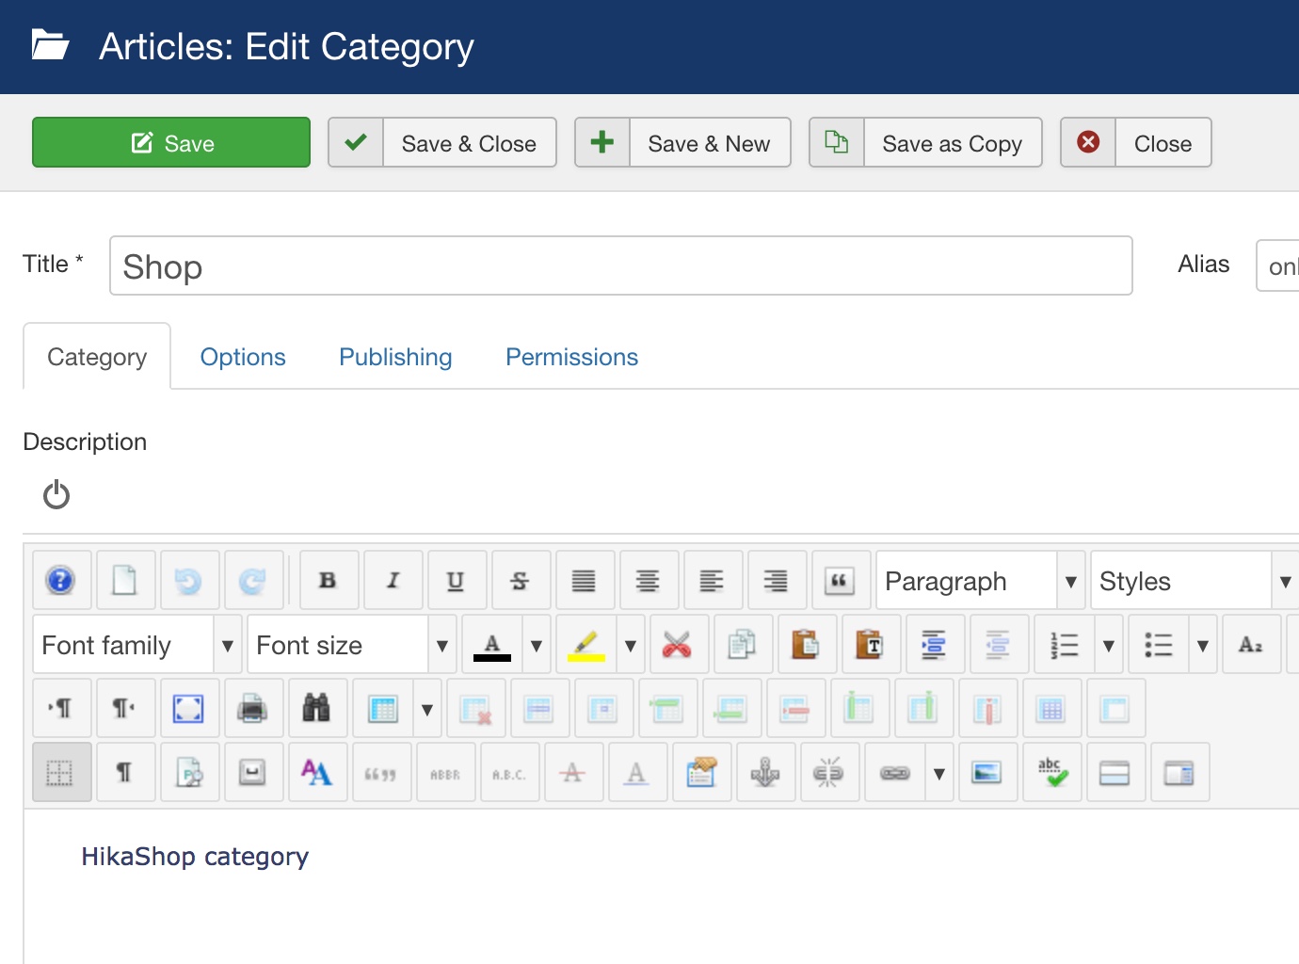1299x964 pixels.
Task: Switch to the Publishing tab
Action: (395, 357)
